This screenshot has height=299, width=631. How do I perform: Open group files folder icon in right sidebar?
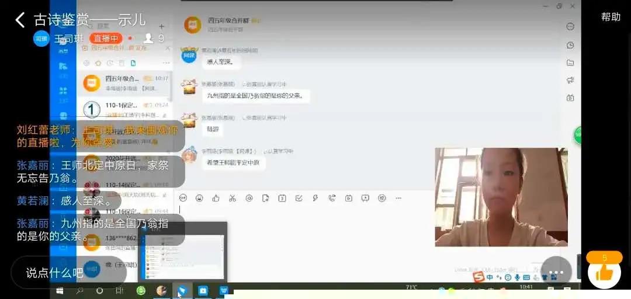570,62
